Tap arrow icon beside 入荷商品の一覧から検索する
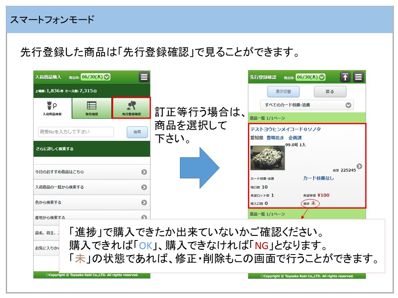 [x=144, y=187]
